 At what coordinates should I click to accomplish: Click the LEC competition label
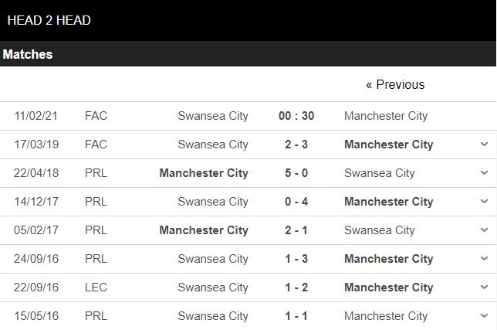pyautogui.click(x=96, y=287)
